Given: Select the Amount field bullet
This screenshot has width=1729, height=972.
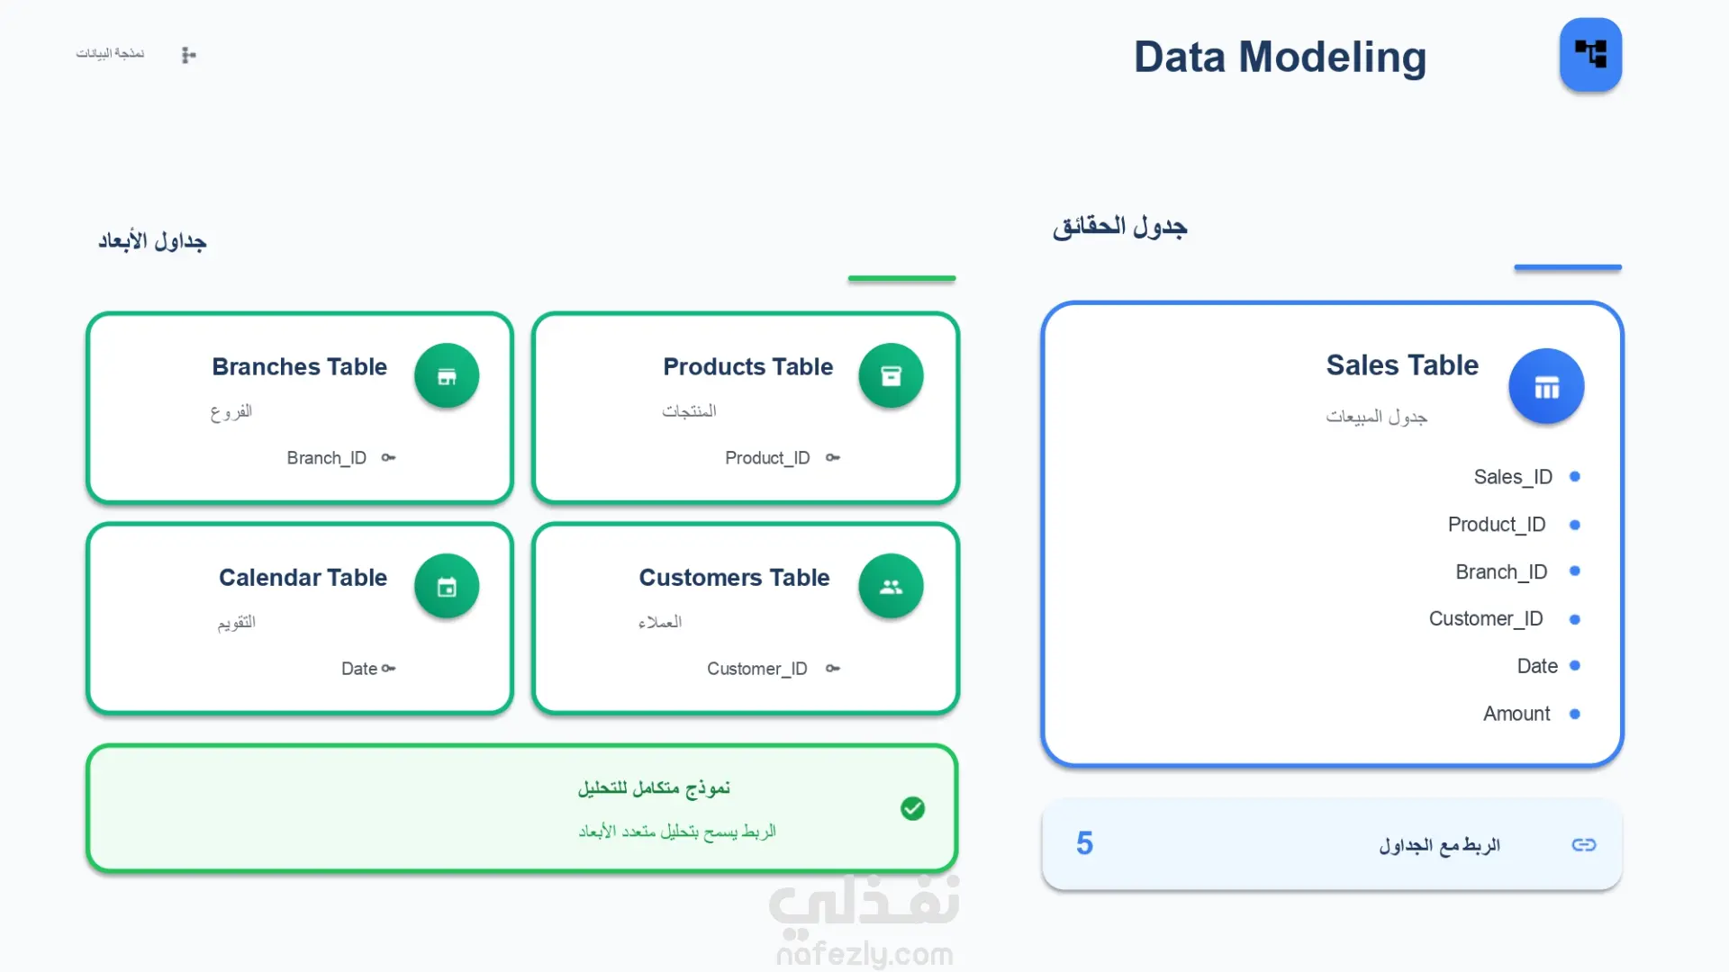Looking at the screenshot, I should pos(1575,715).
